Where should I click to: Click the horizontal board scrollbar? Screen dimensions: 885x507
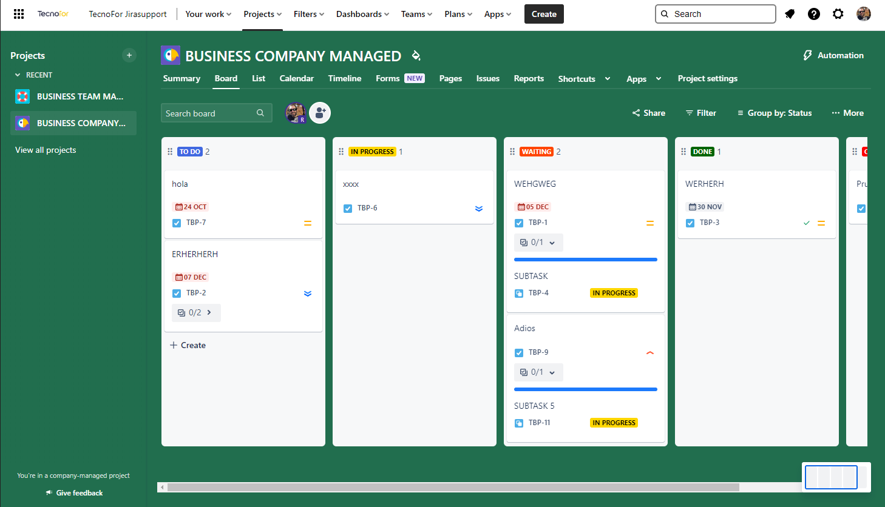(453, 487)
